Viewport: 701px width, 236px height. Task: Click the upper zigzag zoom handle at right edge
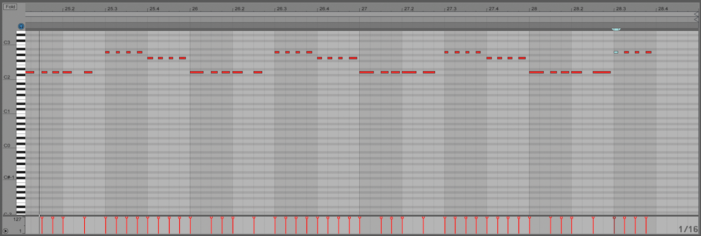pos(696,14)
